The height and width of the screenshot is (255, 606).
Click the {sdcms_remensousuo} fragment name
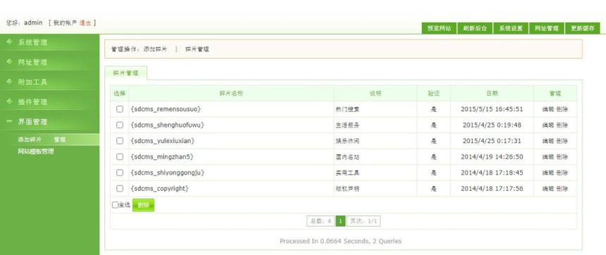(166, 109)
